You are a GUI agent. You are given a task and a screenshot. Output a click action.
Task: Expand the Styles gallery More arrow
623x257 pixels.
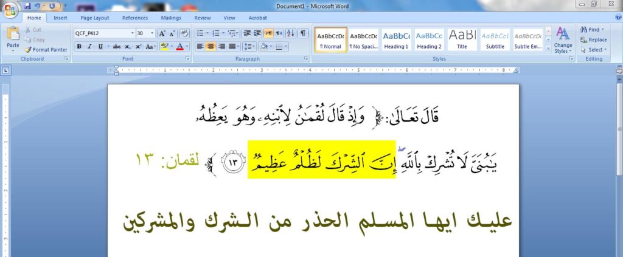click(x=548, y=48)
